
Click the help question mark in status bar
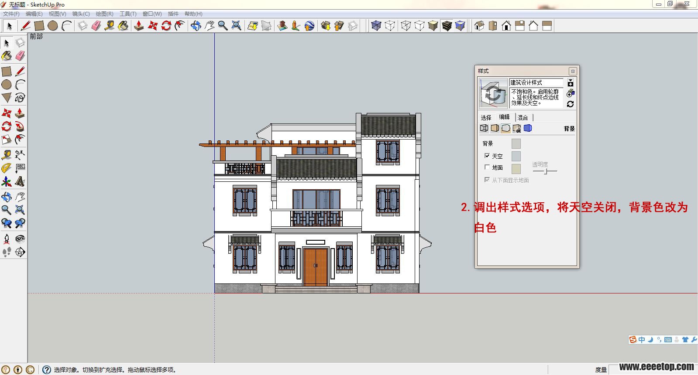(46, 370)
